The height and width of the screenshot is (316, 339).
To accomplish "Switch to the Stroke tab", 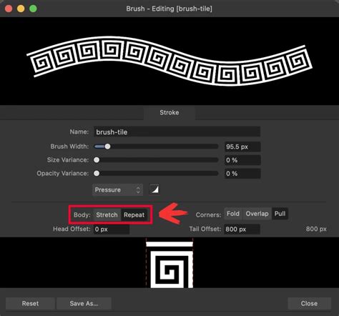I will tap(169, 112).
